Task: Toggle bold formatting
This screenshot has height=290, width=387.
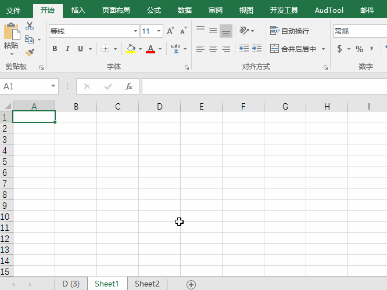Action: pyautogui.click(x=55, y=49)
